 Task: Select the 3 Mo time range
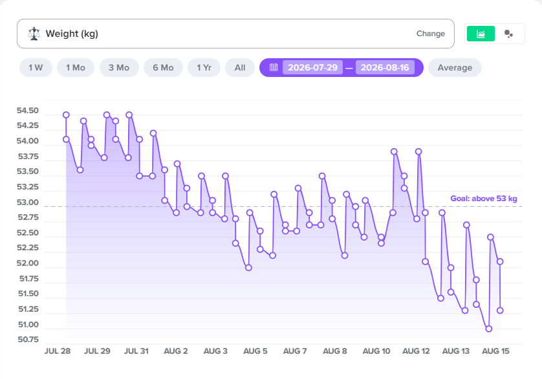119,68
